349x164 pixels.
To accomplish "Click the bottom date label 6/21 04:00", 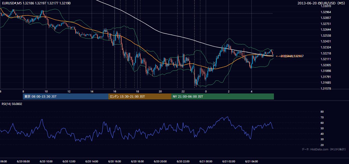I will coord(252,162).
